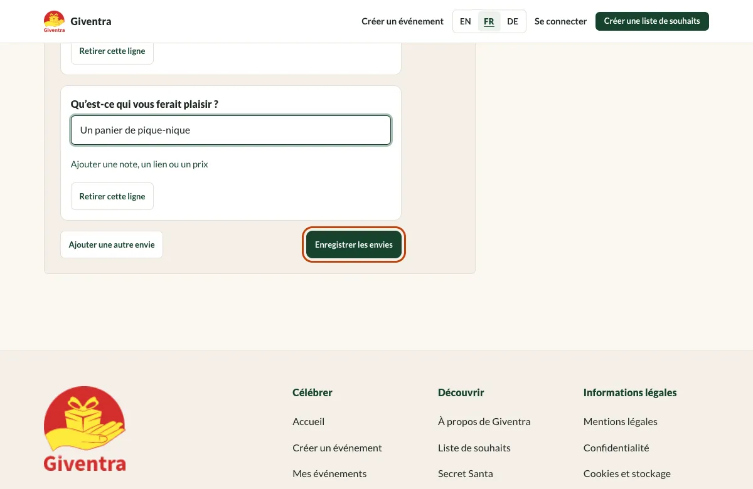Open À propos de Giventra
This screenshot has height=489, width=753.
tap(484, 421)
